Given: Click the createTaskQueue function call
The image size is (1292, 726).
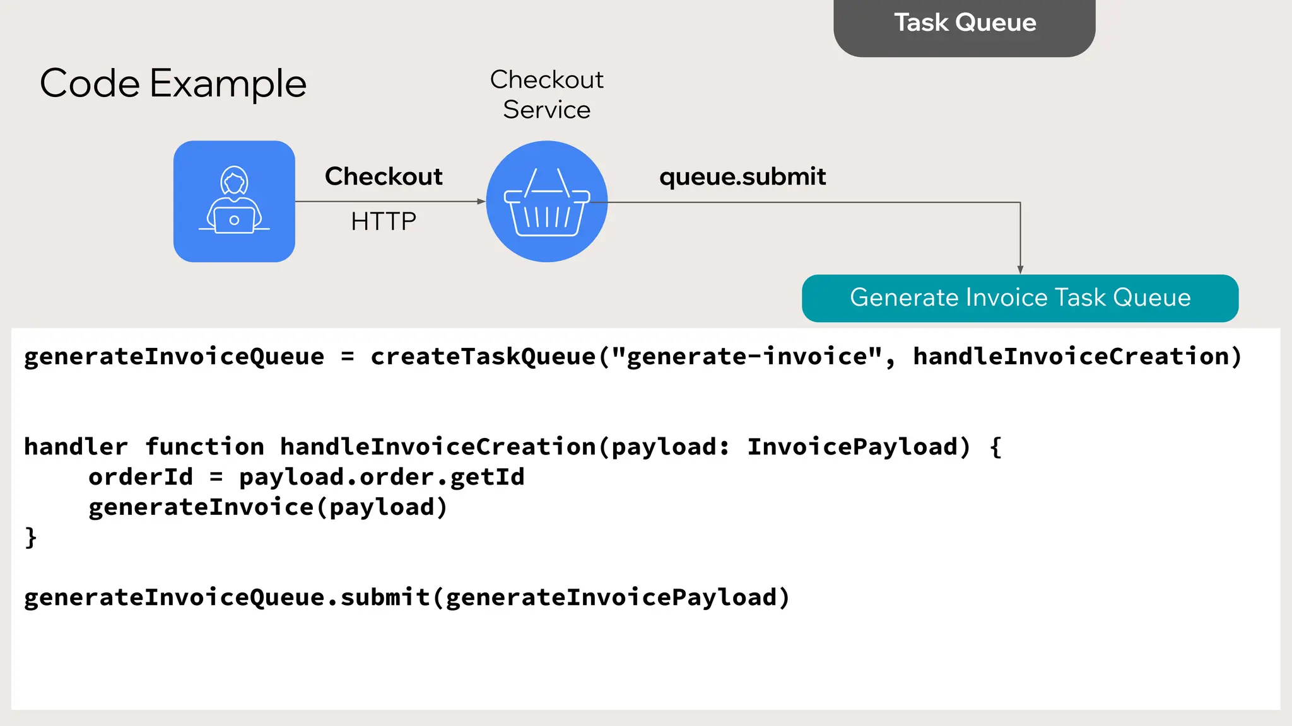Looking at the screenshot, I should 483,357.
